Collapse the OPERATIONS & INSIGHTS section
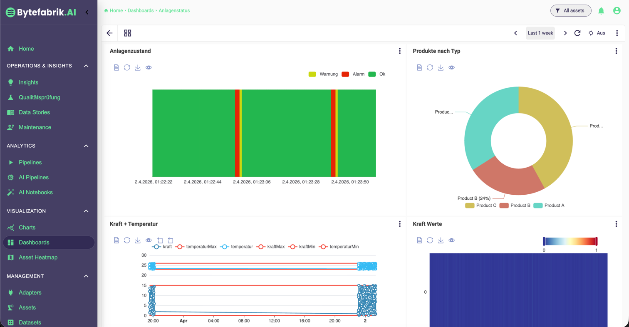This screenshot has width=629, height=327. (x=86, y=66)
